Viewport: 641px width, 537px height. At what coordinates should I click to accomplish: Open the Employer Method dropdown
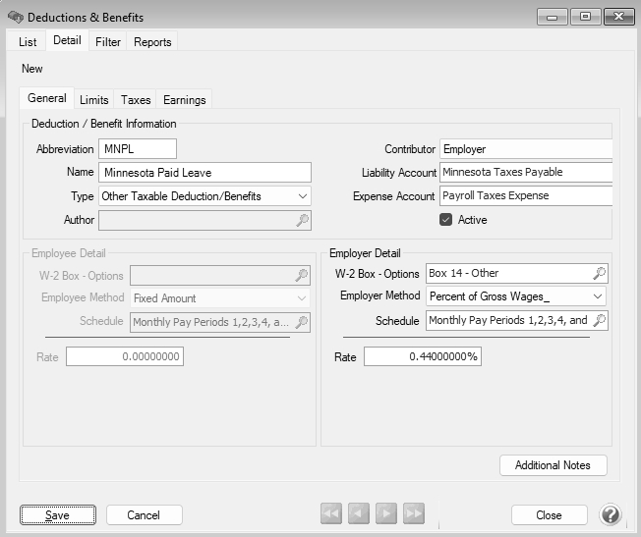[x=598, y=296]
